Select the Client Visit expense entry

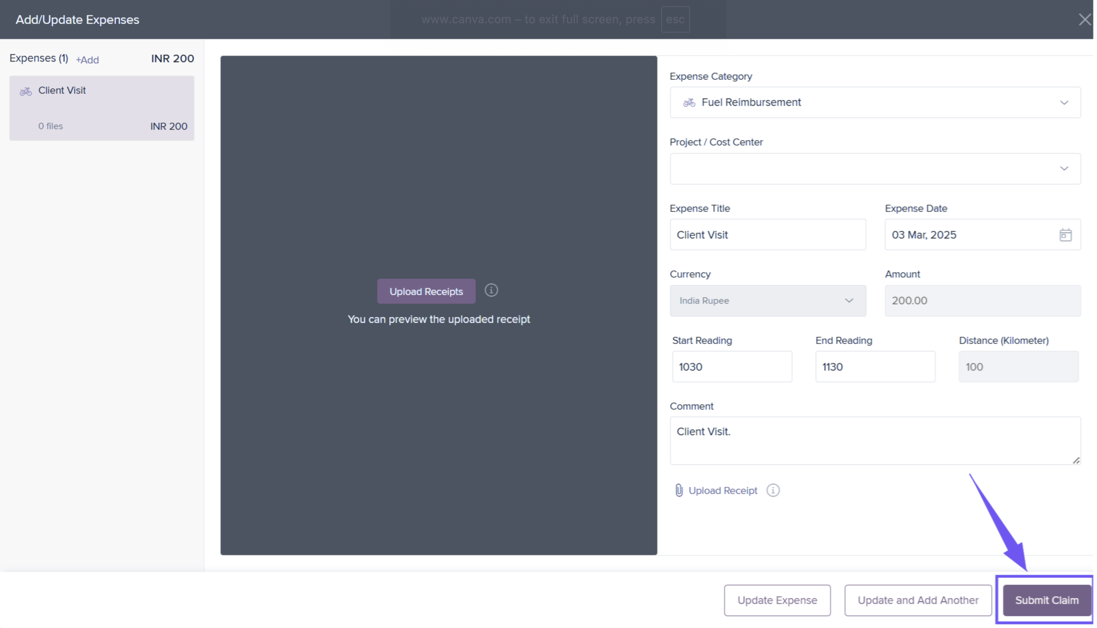click(x=102, y=108)
